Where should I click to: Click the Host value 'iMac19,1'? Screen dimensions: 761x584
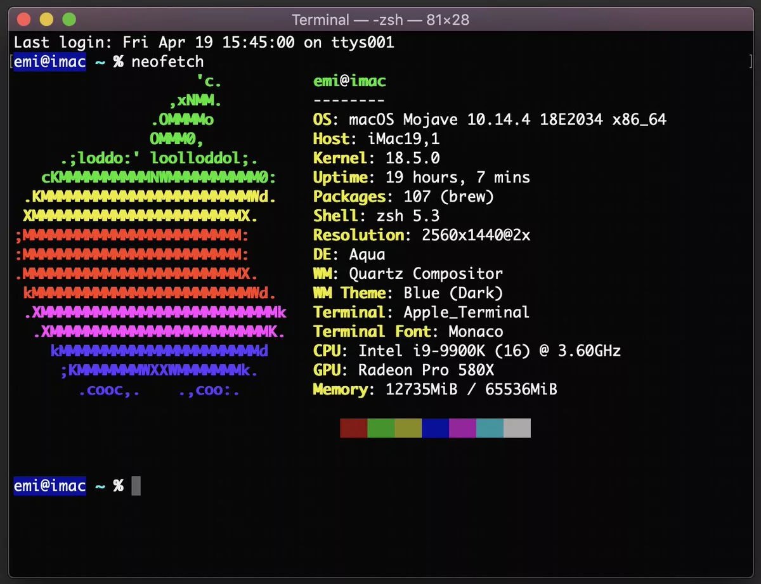[x=403, y=139]
